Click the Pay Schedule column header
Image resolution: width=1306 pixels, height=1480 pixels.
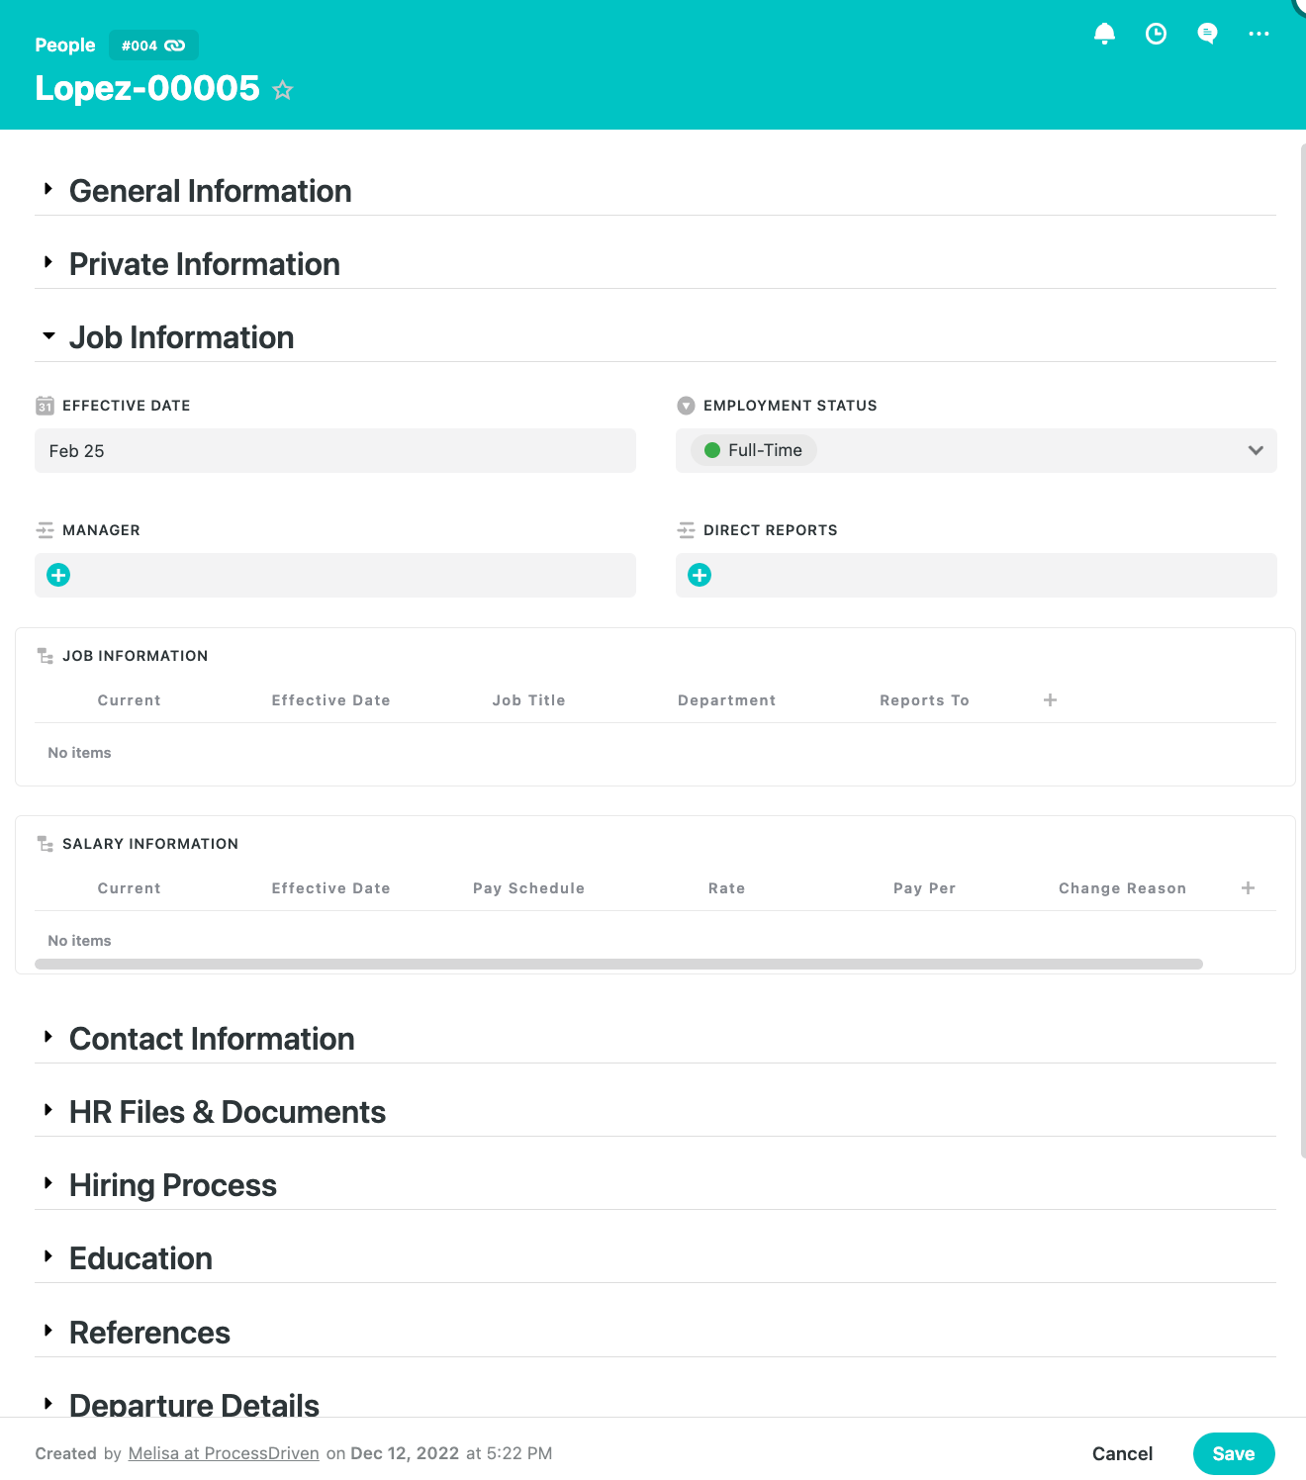pos(528,888)
